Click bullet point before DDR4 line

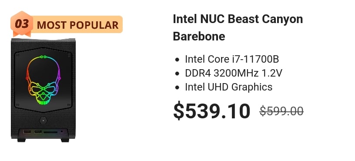click(x=177, y=74)
